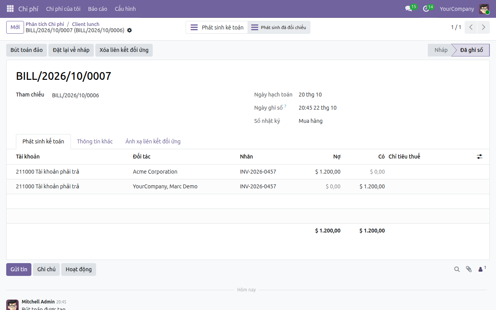
Task: Open Phát sinh kế toán smart button
Action: click(x=217, y=28)
